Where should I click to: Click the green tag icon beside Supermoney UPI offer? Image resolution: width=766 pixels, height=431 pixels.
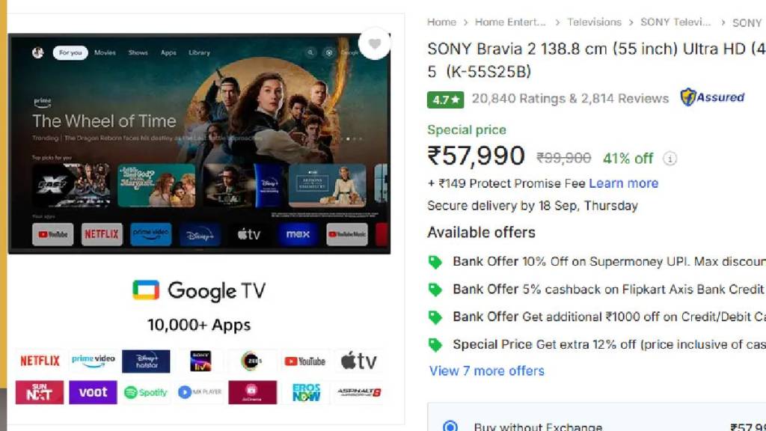pyautogui.click(x=435, y=262)
